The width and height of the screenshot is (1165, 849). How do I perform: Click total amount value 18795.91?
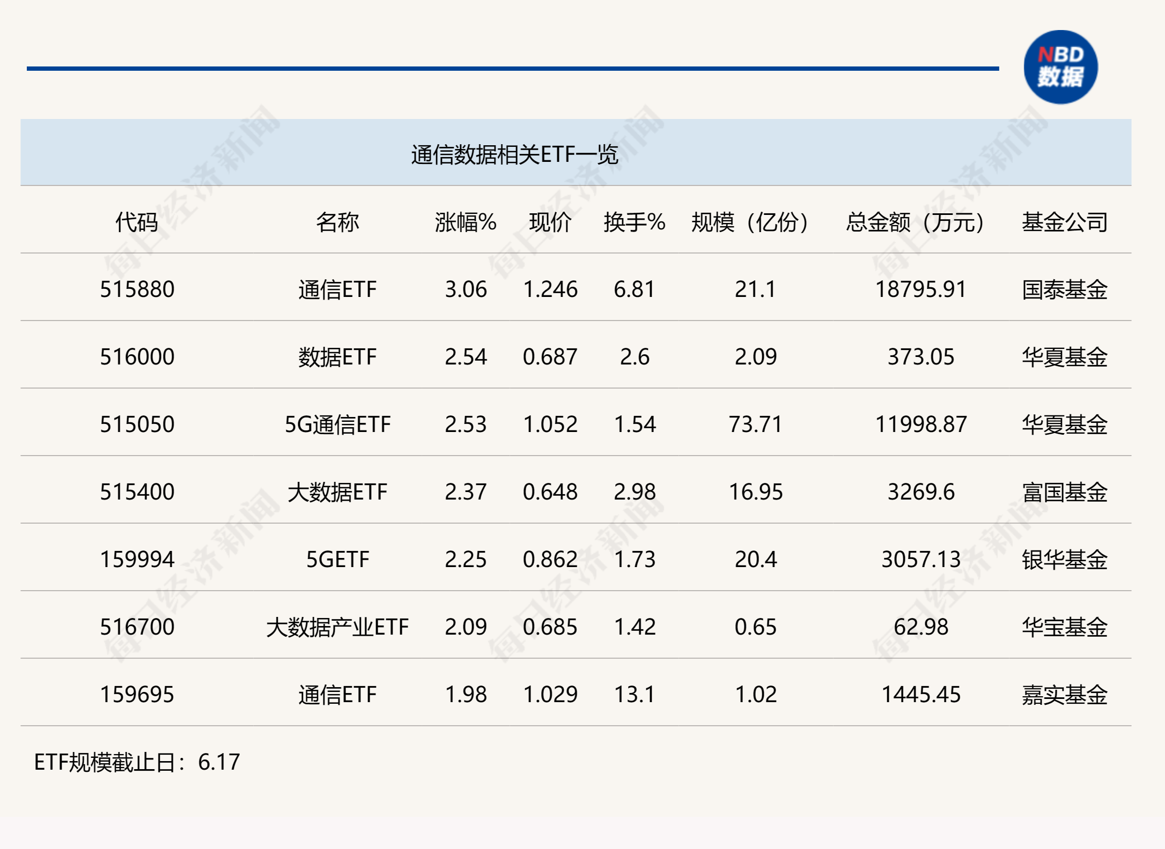(x=920, y=289)
